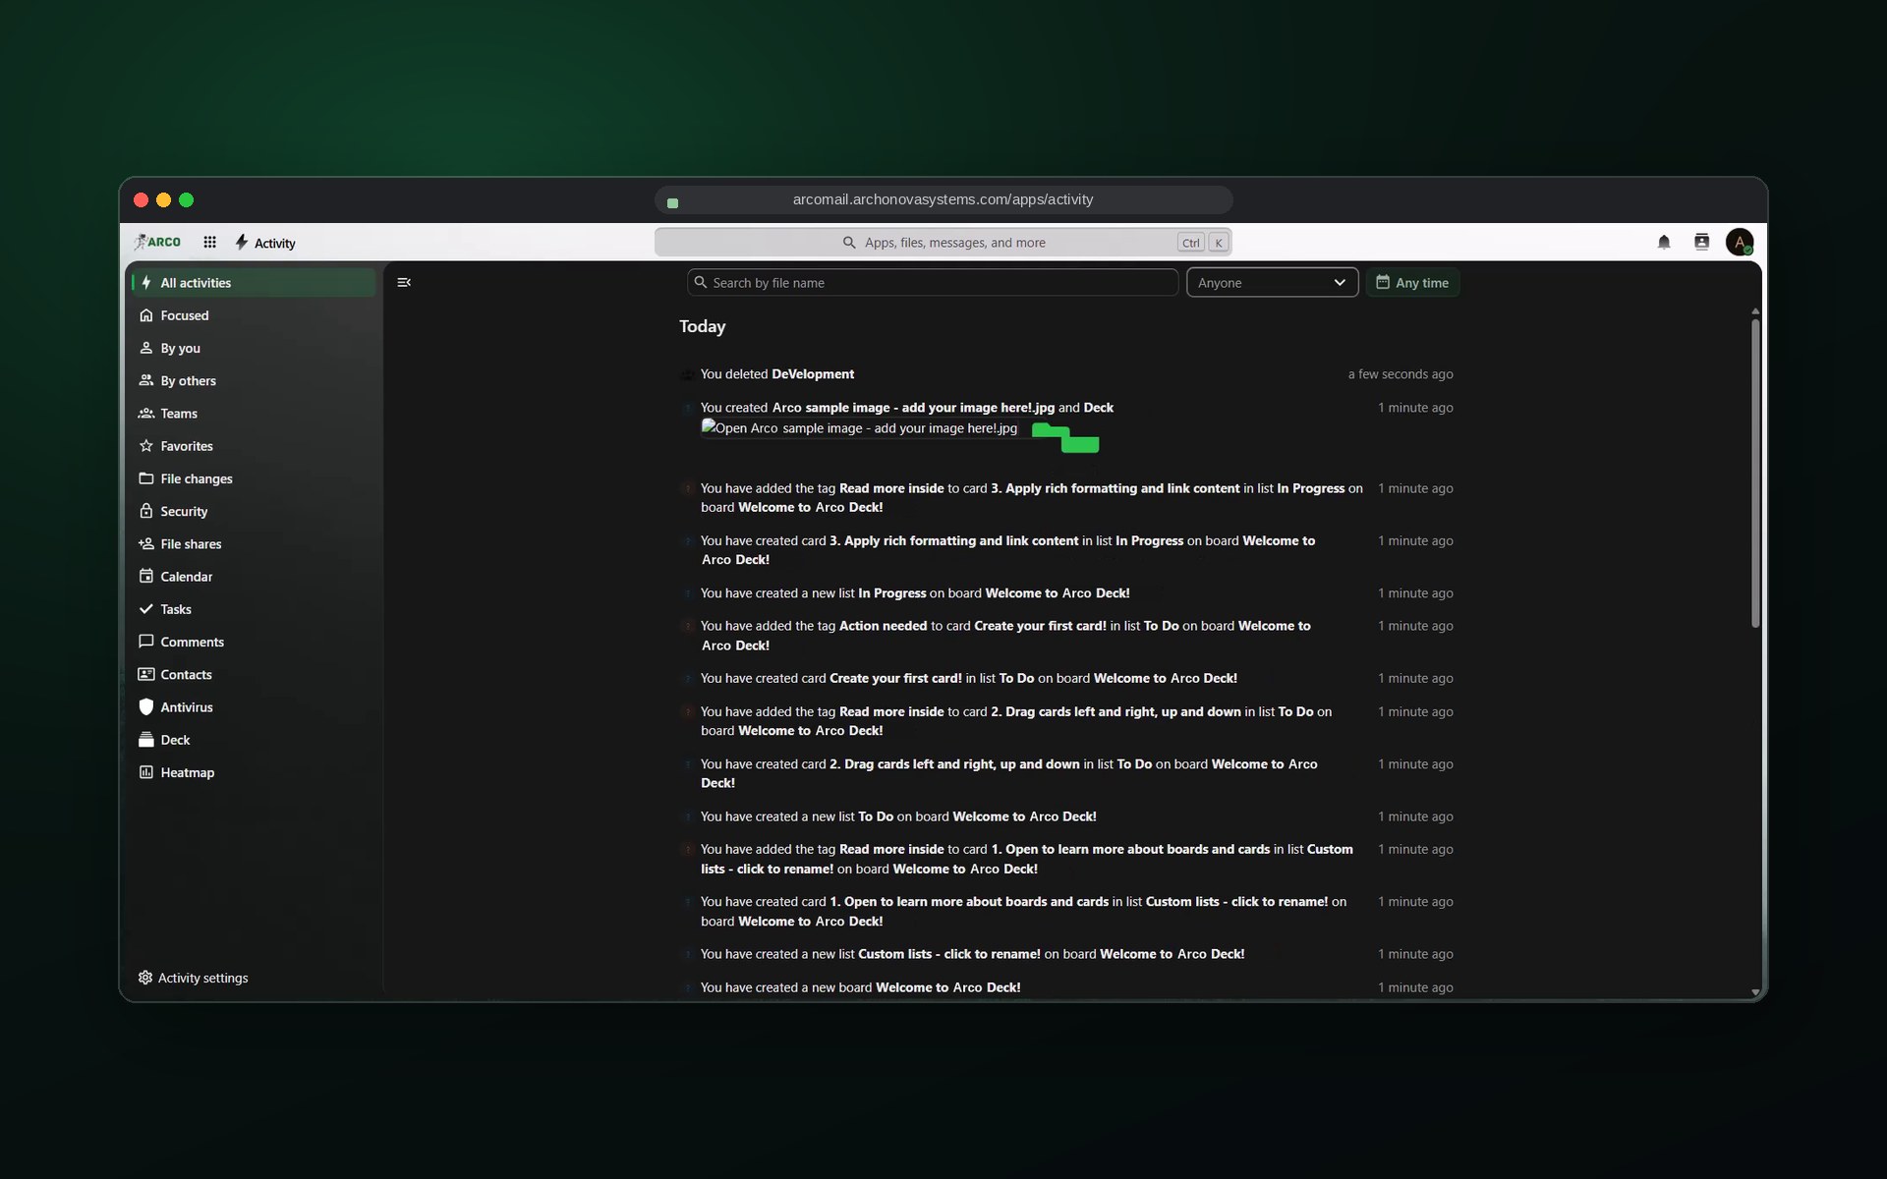
Task: Click the Tasks checkmark icon
Action: click(146, 609)
